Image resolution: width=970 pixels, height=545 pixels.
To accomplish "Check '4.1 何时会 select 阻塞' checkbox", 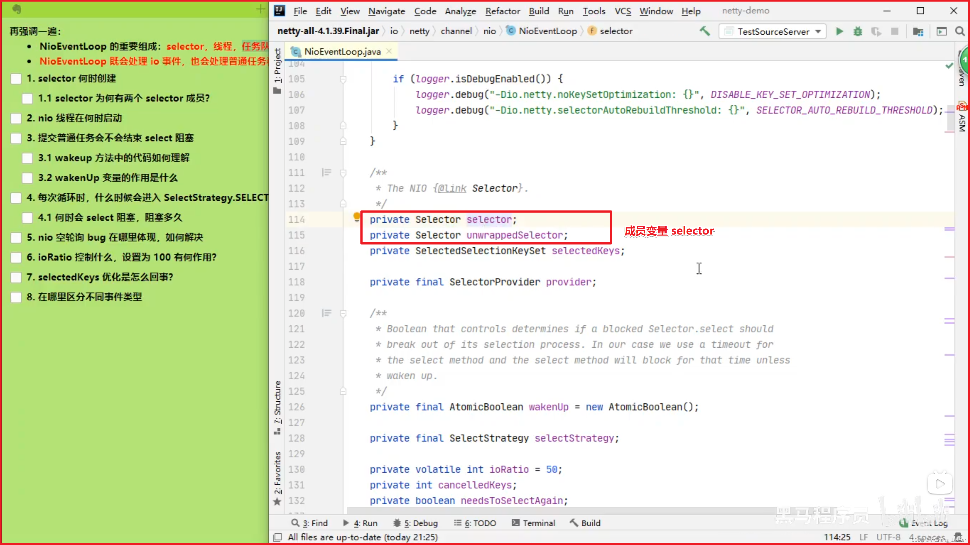I will point(27,218).
